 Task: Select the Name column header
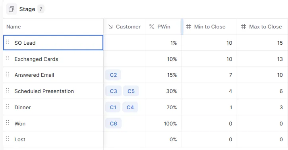pyautogui.click(x=53, y=27)
